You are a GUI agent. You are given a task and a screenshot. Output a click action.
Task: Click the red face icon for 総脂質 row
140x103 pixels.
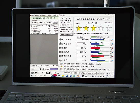pos(111,48)
